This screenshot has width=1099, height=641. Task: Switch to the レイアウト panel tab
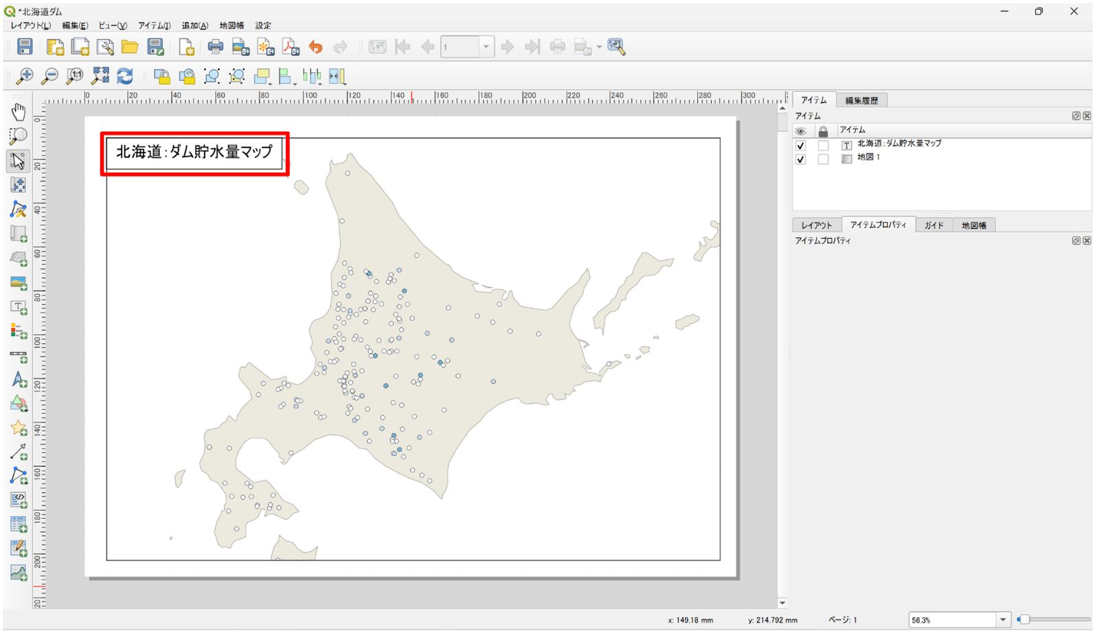point(817,225)
